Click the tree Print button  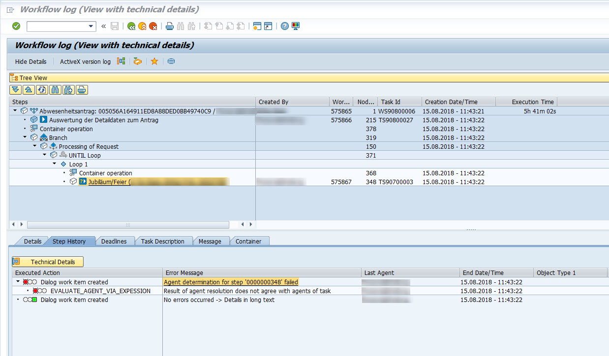click(82, 89)
